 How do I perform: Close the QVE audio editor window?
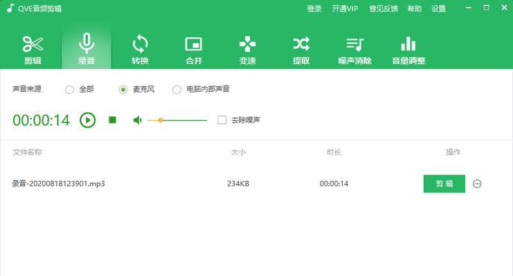(x=504, y=8)
